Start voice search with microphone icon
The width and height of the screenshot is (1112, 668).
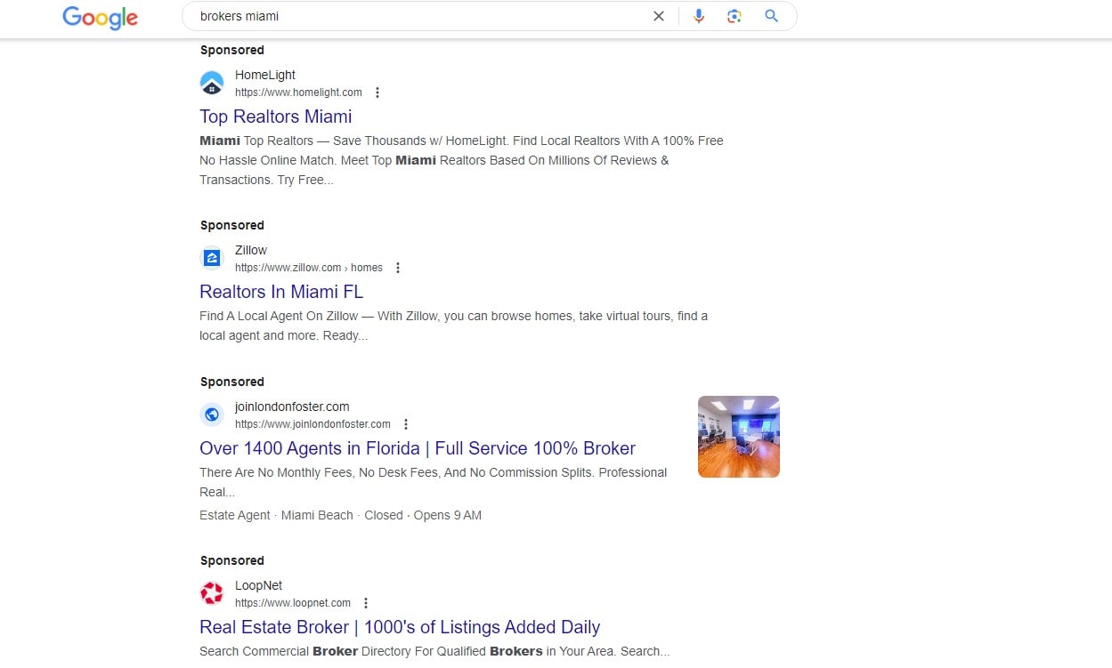[x=699, y=16]
